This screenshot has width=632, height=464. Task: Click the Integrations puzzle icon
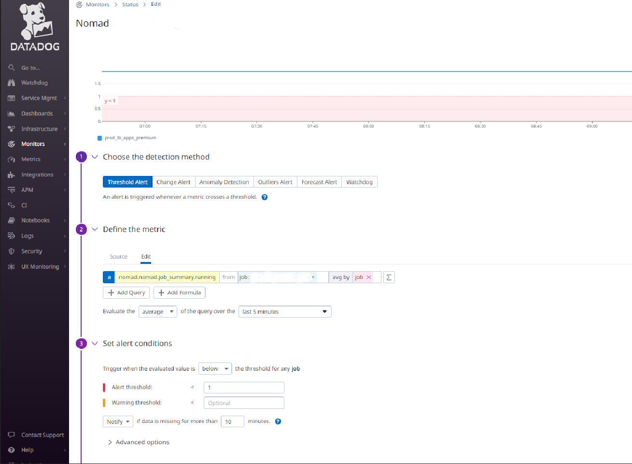point(11,175)
